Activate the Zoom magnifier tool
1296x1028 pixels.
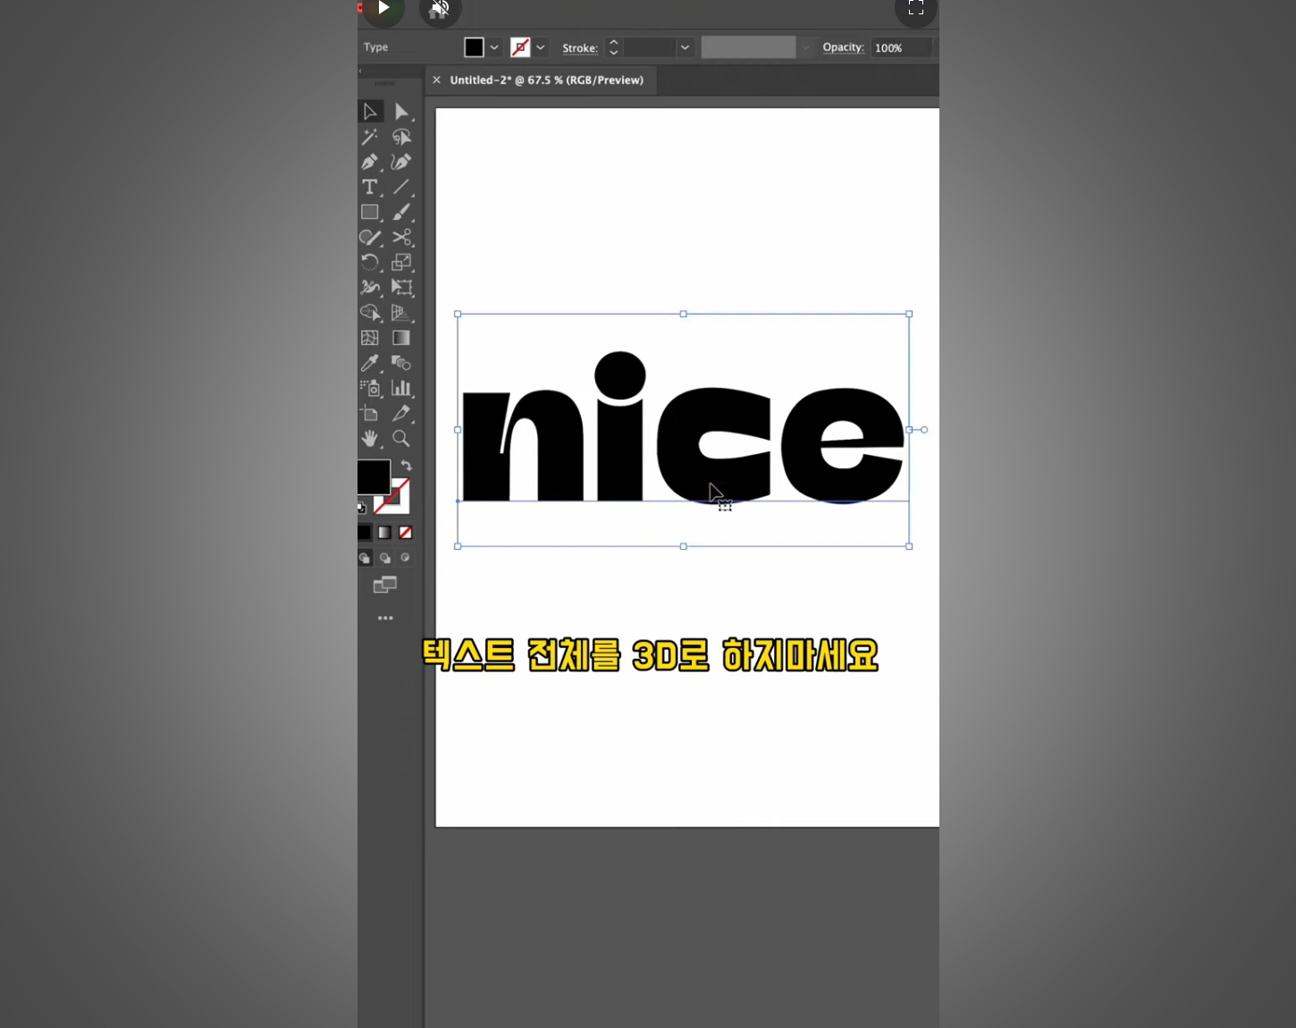[x=401, y=439]
